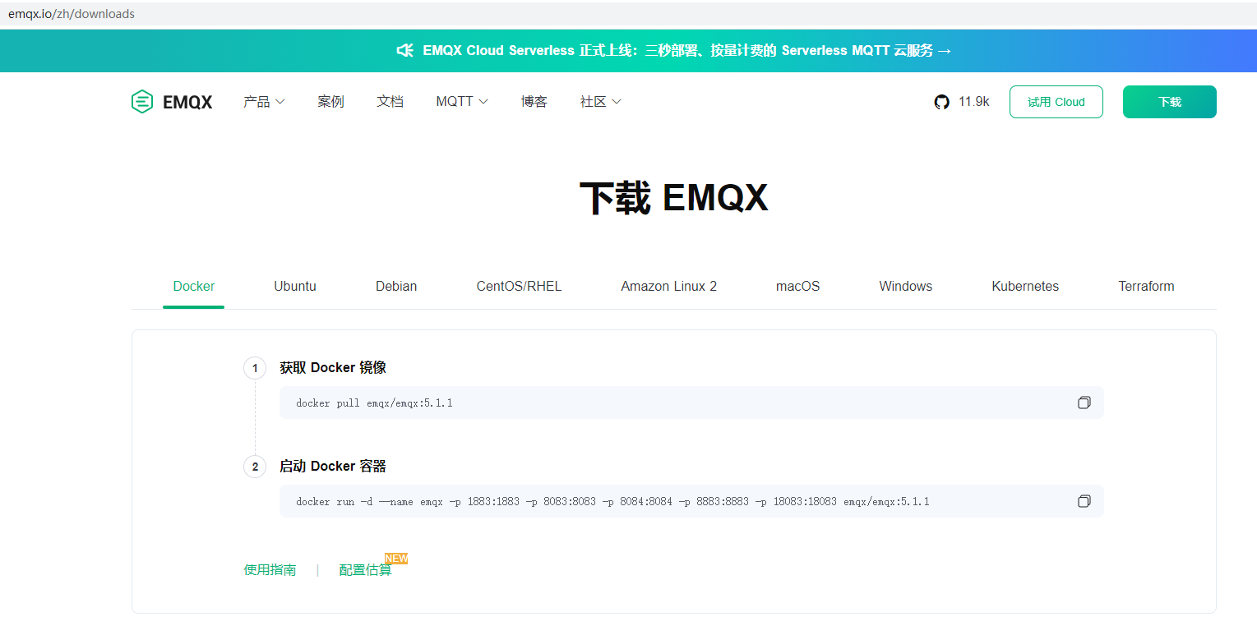The width and height of the screenshot is (1257, 635).
Task: Open the 配置估算 link
Action: point(365,570)
